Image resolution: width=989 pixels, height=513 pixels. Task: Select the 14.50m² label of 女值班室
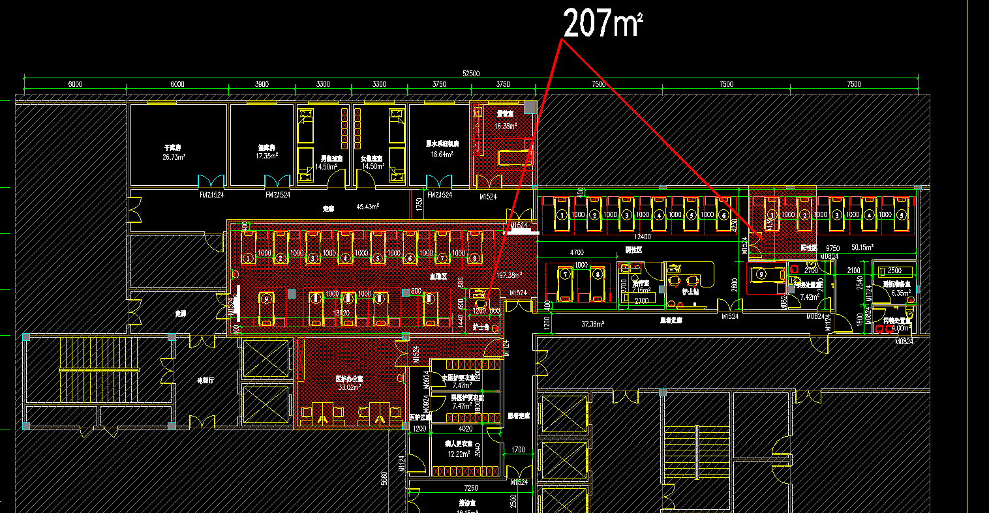373,166
